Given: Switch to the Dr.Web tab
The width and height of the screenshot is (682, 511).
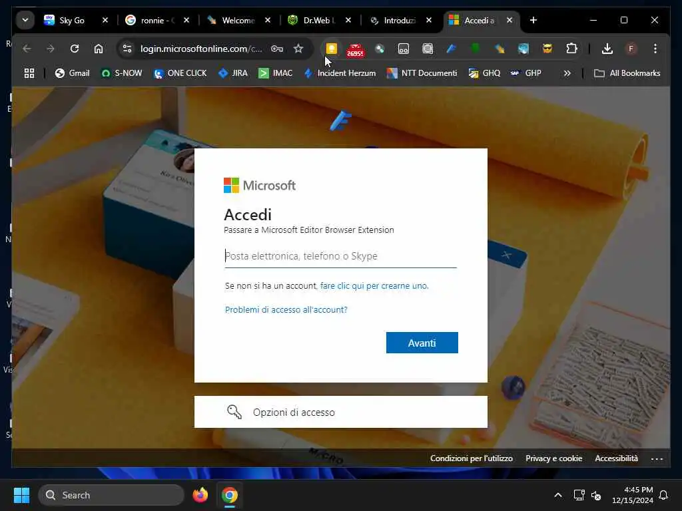Looking at the screenshot, I should 320,21.
